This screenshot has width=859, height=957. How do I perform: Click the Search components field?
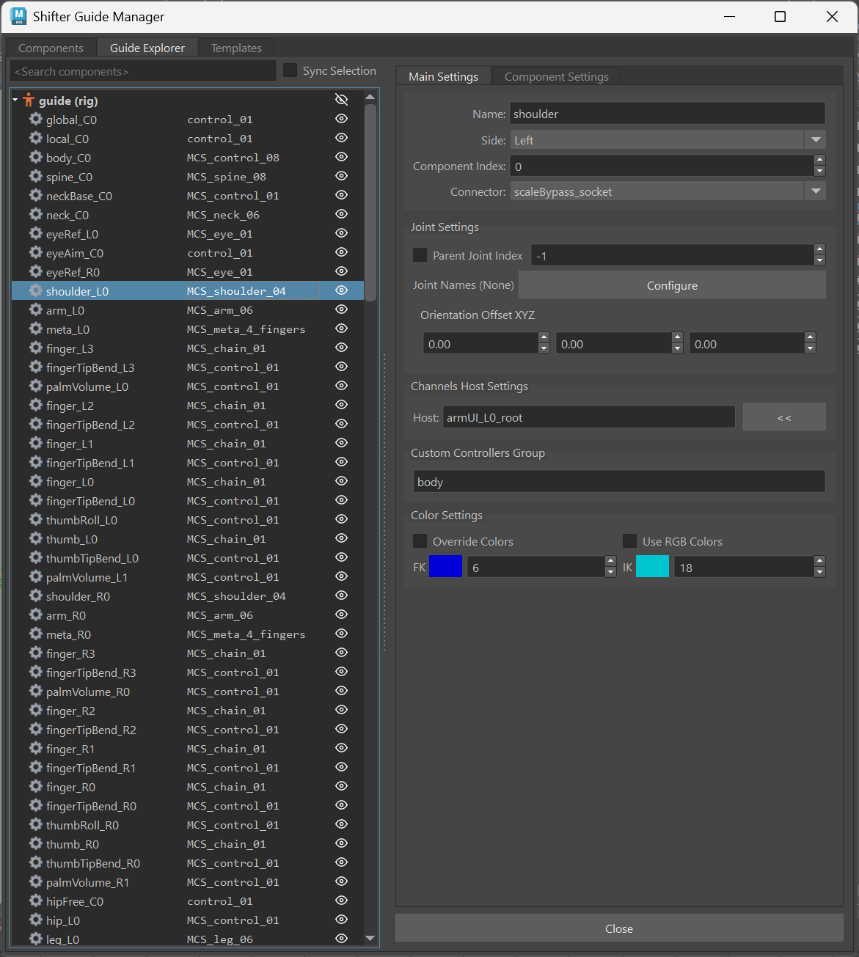[x=144, y=71]
